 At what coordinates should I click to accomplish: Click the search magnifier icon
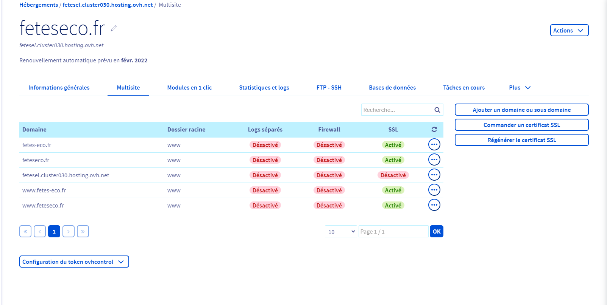437,110
